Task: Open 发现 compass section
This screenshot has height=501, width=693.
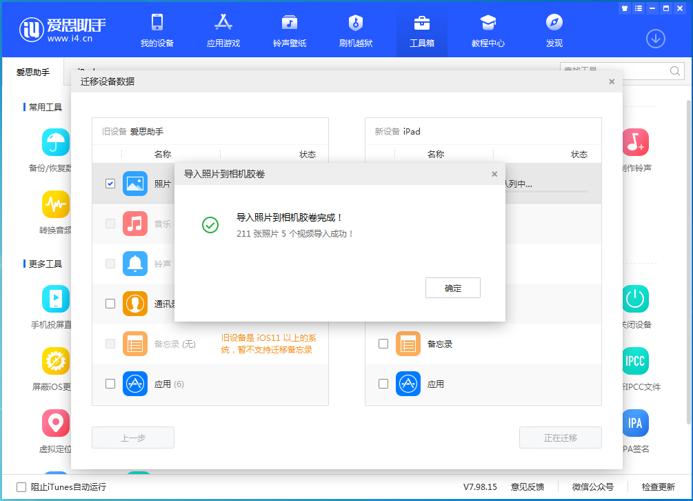Action: click(554, 31)
